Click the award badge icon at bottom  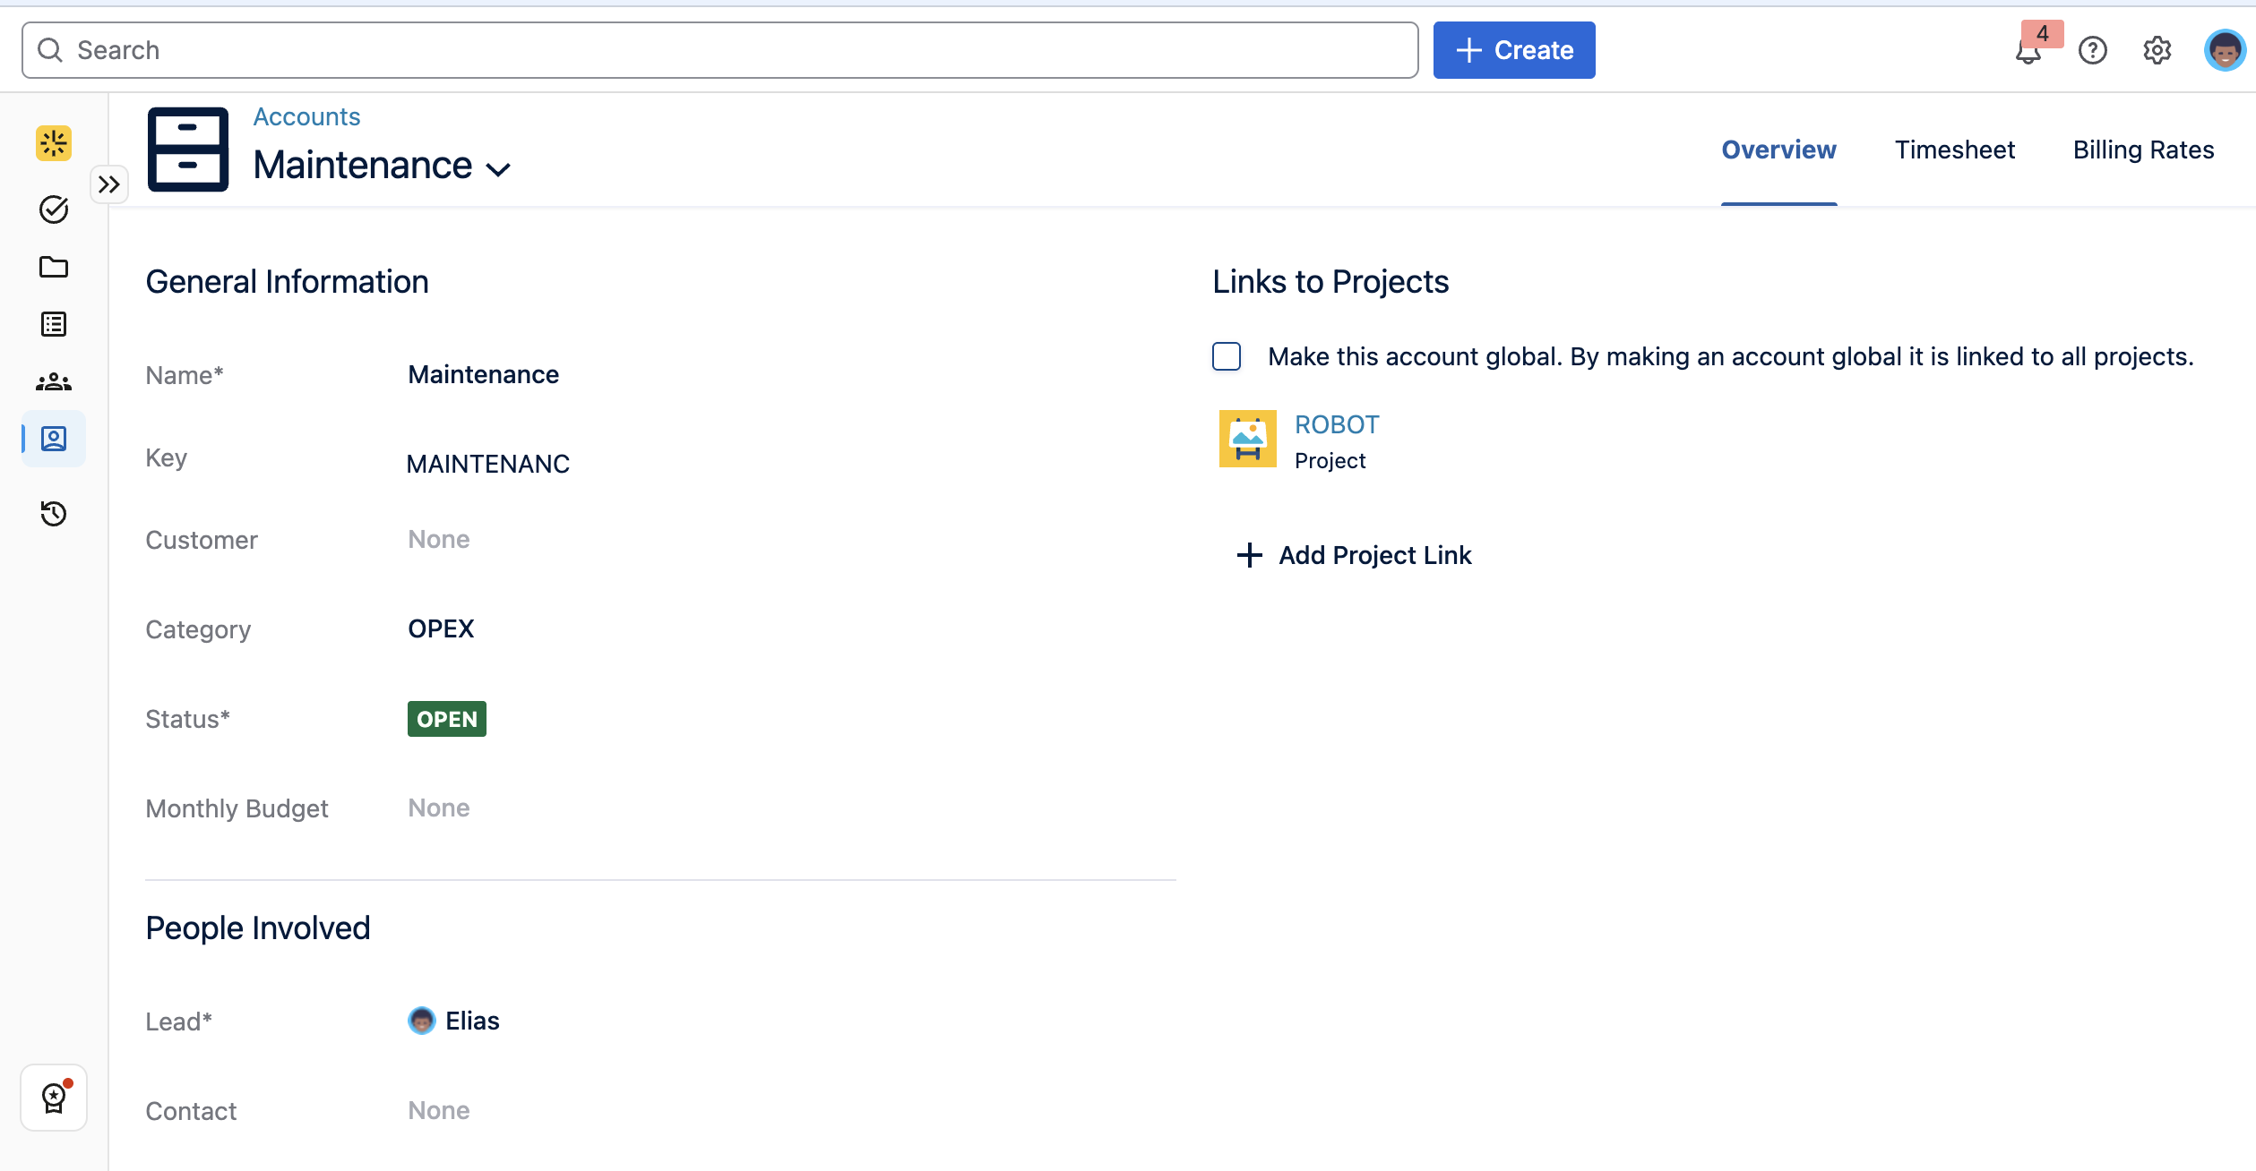coord(54,1098)
